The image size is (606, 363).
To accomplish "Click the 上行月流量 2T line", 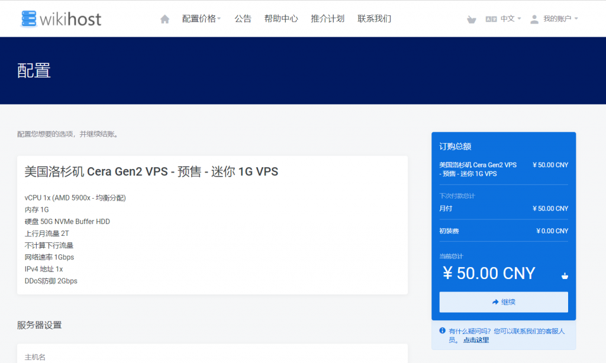I will point(47,234).
